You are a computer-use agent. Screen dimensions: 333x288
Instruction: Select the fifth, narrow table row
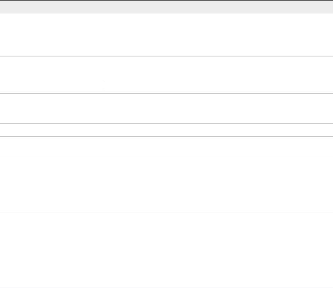(166, 130)
